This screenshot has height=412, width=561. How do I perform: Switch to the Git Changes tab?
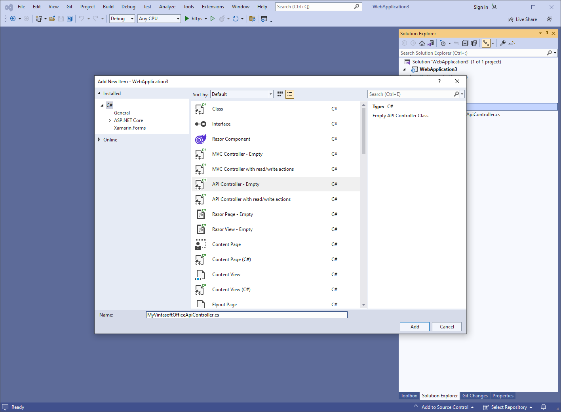point(475,396)
